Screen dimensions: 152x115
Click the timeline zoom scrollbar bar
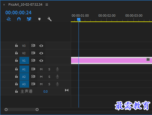tap(22, 110)
